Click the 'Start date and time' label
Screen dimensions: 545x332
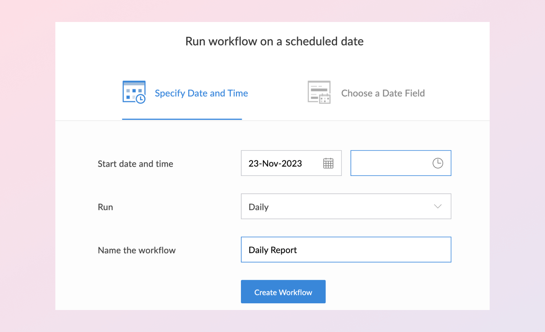tap(135, 164)
